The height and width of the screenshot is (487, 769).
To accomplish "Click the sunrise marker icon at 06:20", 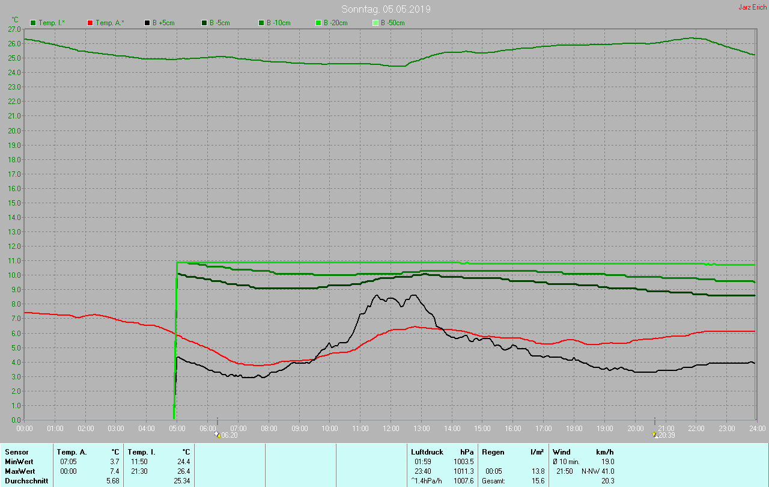I will [x=217, y=434].
